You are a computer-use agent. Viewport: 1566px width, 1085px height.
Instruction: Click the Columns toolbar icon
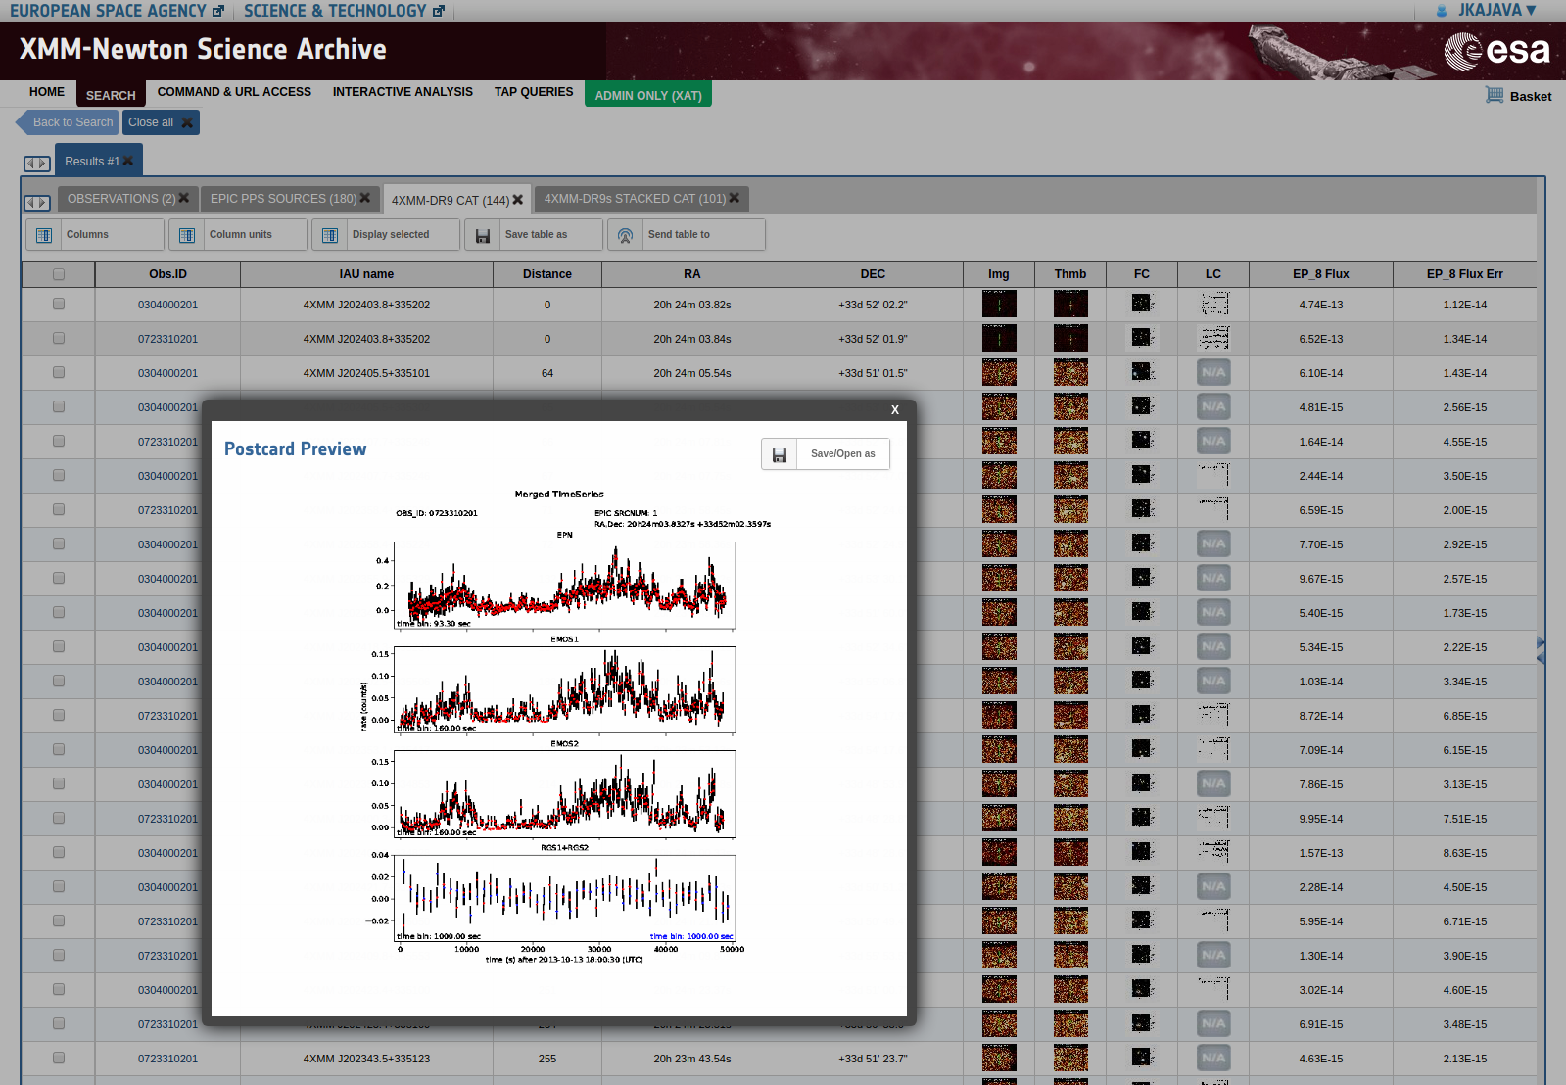click(x=44, y=235)
